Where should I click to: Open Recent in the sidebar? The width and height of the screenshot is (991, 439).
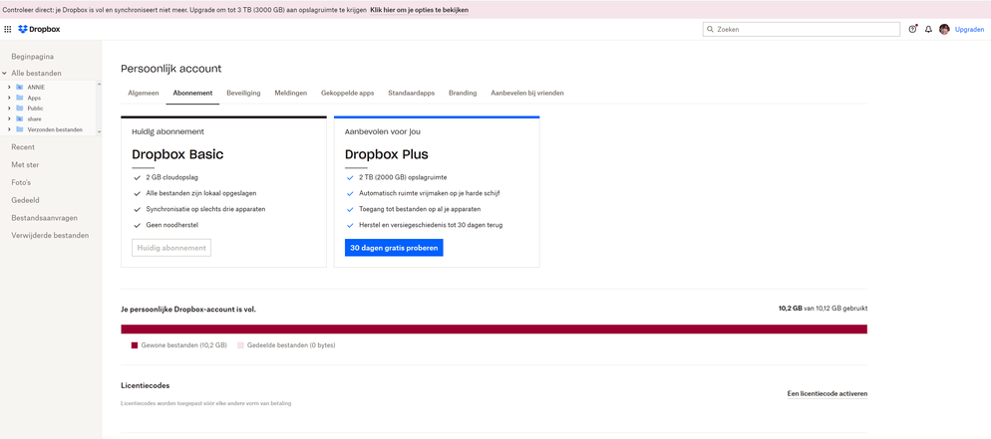click(23, 147)
